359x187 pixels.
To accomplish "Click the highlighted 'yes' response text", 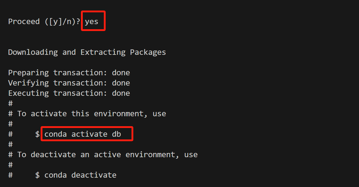I will point(91,22).
